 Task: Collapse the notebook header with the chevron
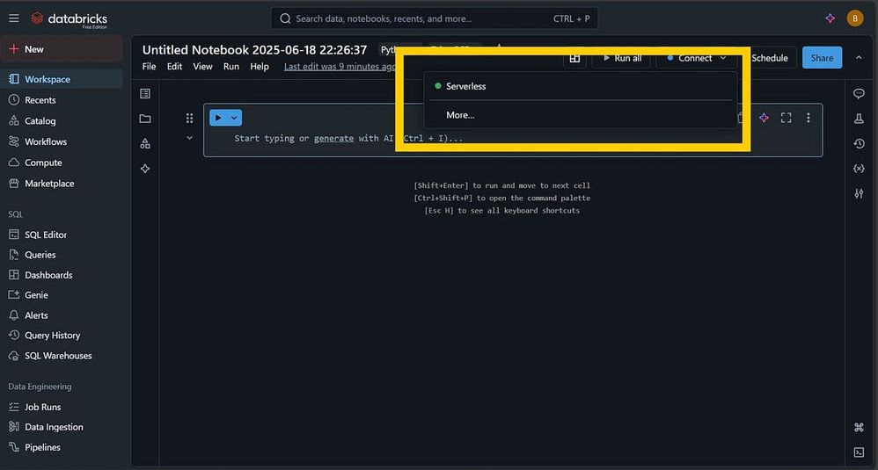[x=859, y=58]
